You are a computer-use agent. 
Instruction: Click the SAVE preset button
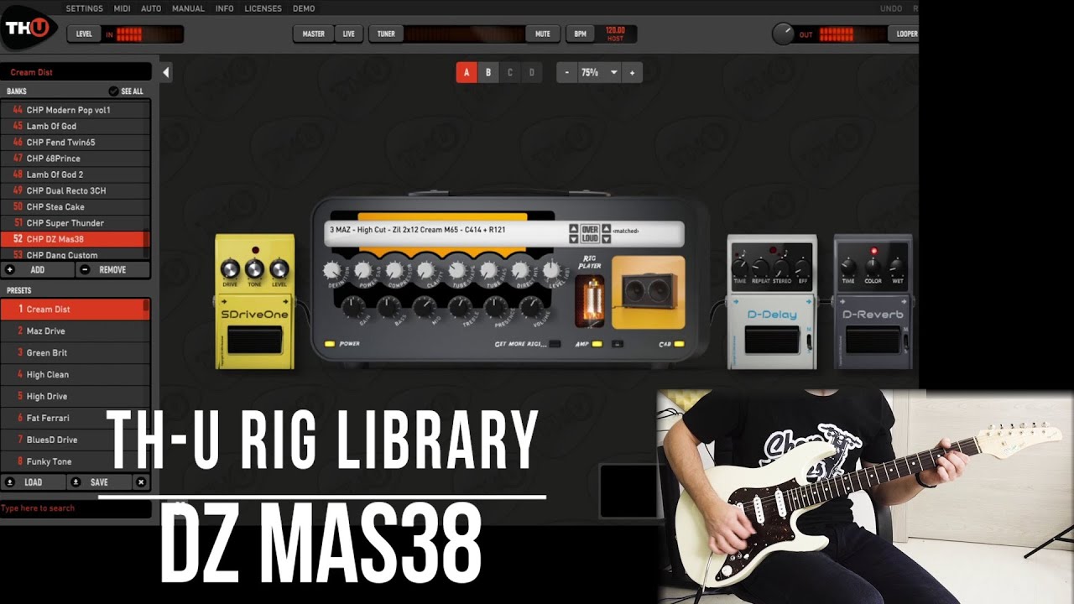(x=99, y=482)
